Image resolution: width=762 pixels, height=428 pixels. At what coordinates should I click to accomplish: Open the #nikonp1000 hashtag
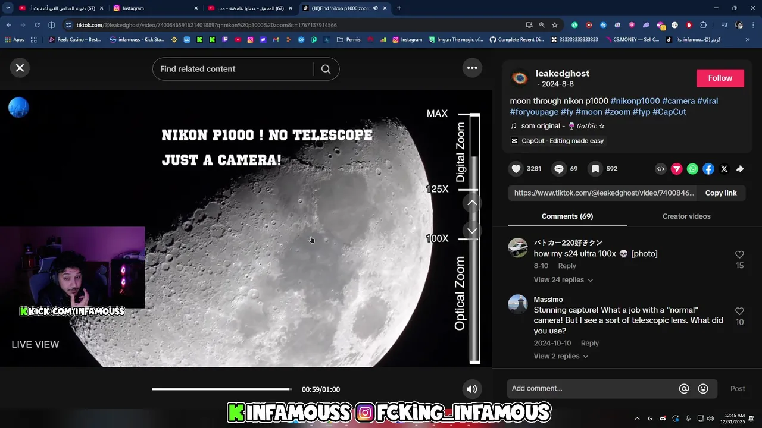point(635,101)
